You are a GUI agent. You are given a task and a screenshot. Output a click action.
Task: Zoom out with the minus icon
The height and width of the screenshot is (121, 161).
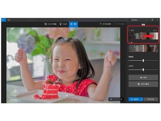coord(116,99)
